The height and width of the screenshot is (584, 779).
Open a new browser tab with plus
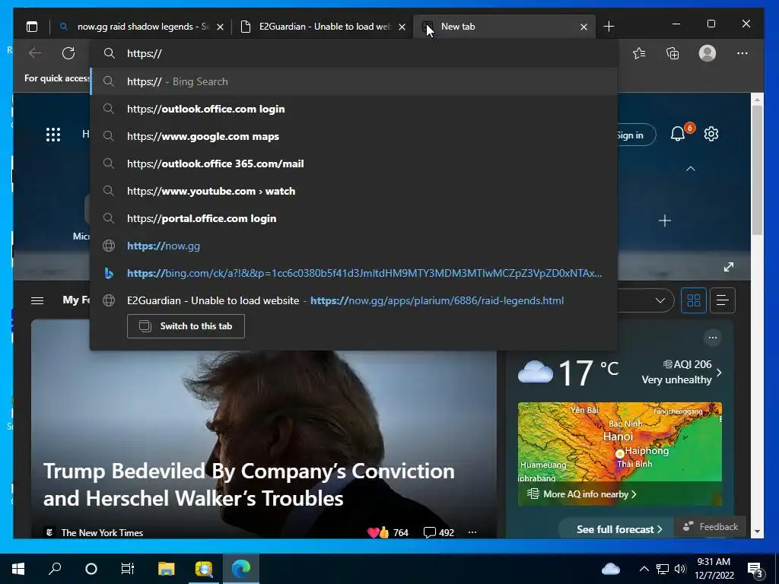[609, 27]
